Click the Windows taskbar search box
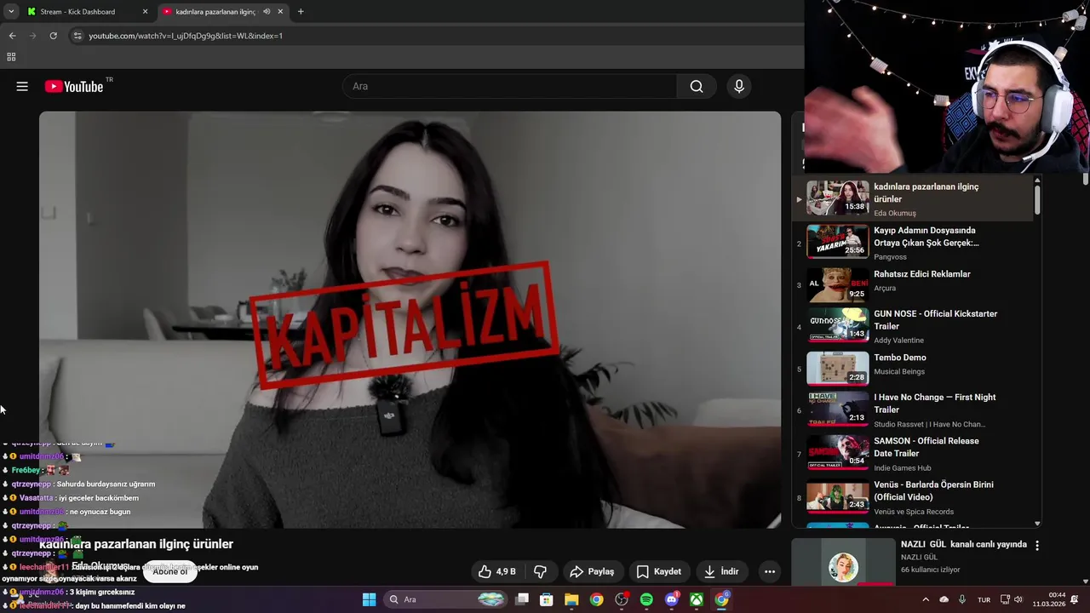 [x=445, y=599]
